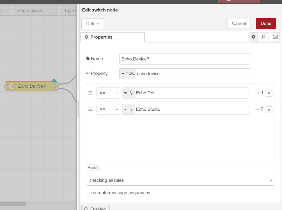
Task: Cancel editing the switch node
Action: (x=239, y=24)
